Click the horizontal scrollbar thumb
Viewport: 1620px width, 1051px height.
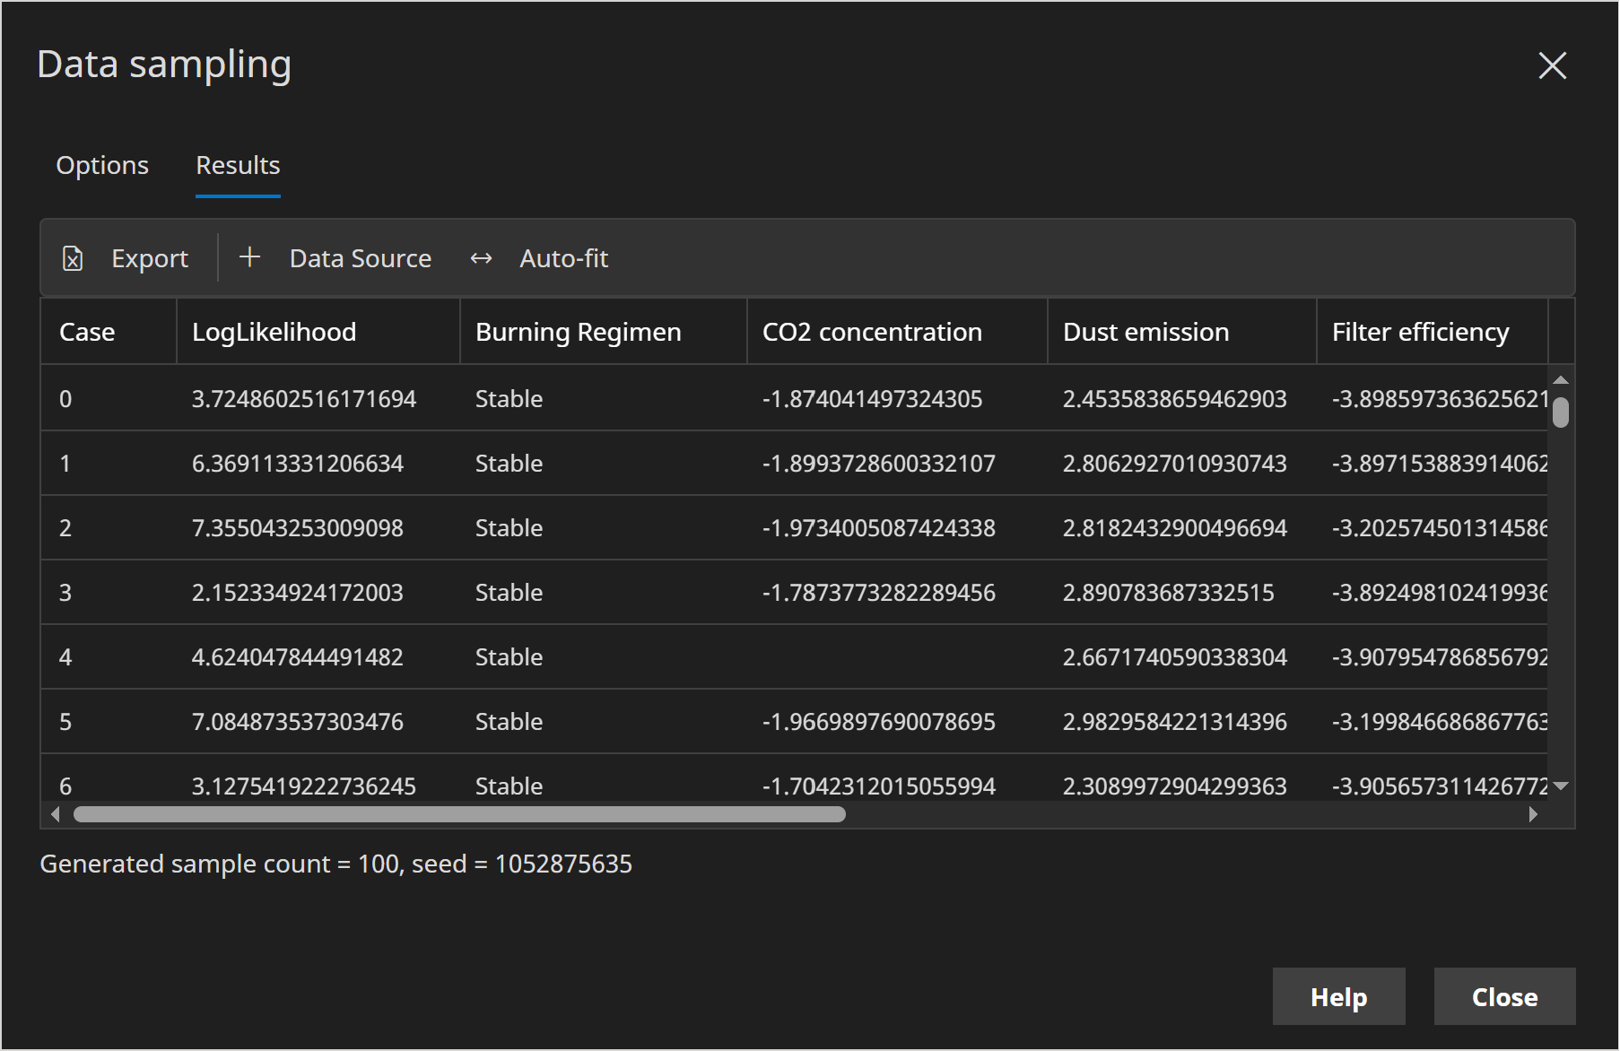(459, 814)
